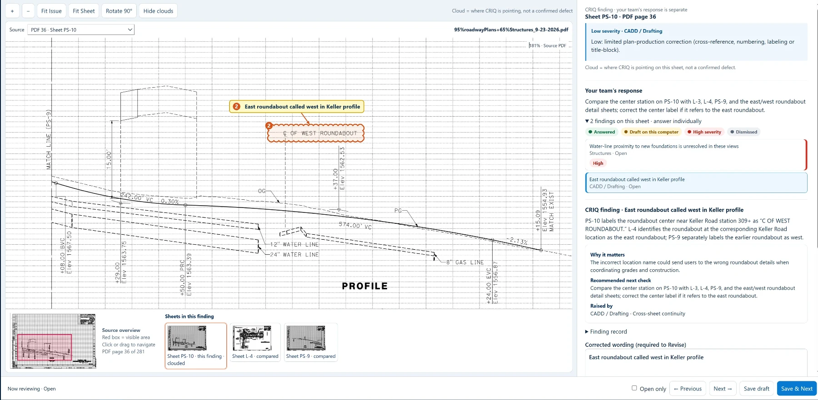818x400 pixels.
Task: Hide clouds on the drawing
Action: tap(158, 11)
